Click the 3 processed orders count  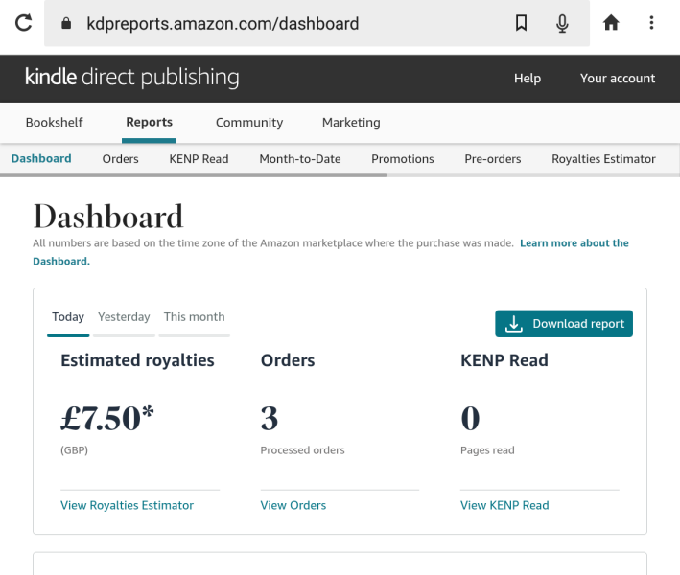click(x=270, y=419)
